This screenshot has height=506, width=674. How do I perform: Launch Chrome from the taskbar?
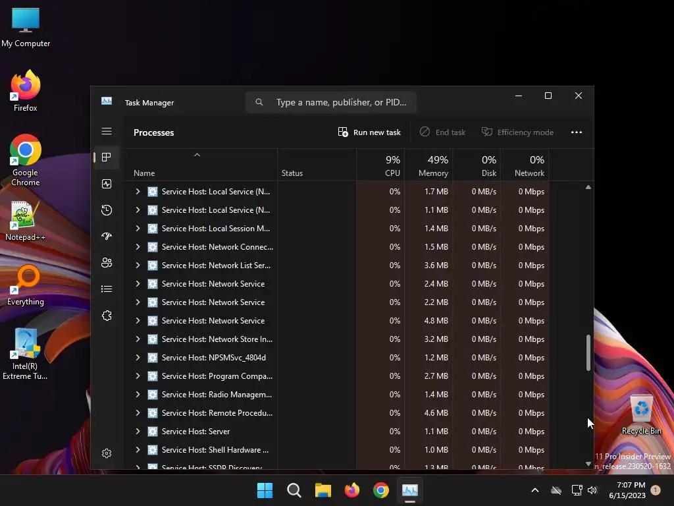click(381, 490)
